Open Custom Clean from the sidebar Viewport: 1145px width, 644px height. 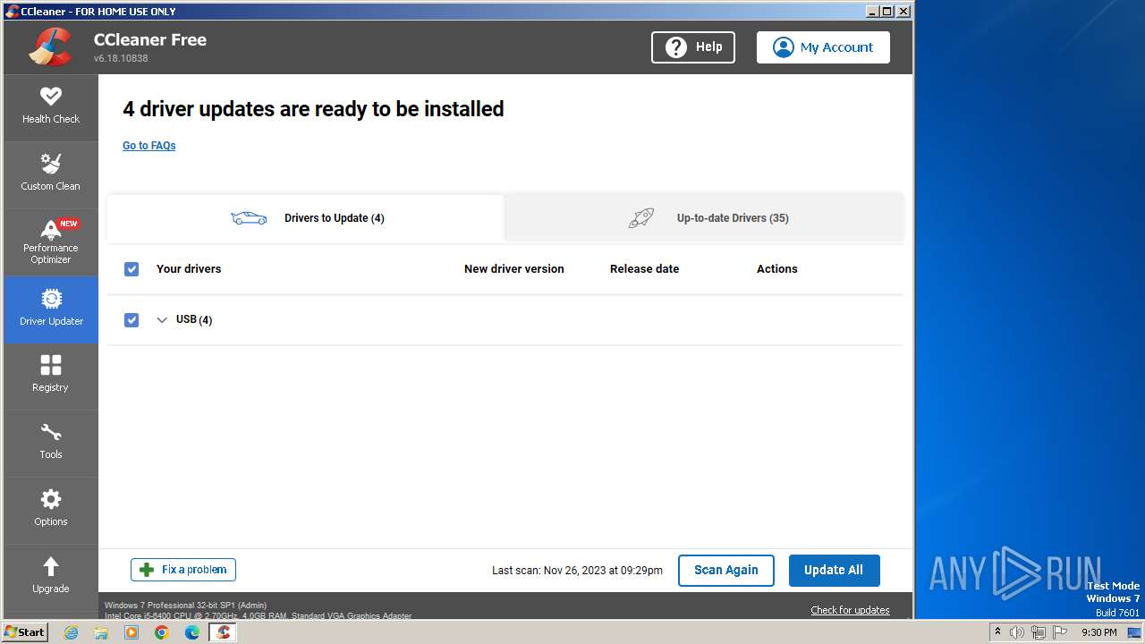51,174
